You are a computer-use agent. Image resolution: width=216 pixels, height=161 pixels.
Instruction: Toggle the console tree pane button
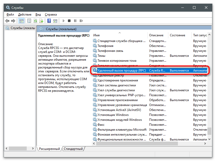pos(22,21)
